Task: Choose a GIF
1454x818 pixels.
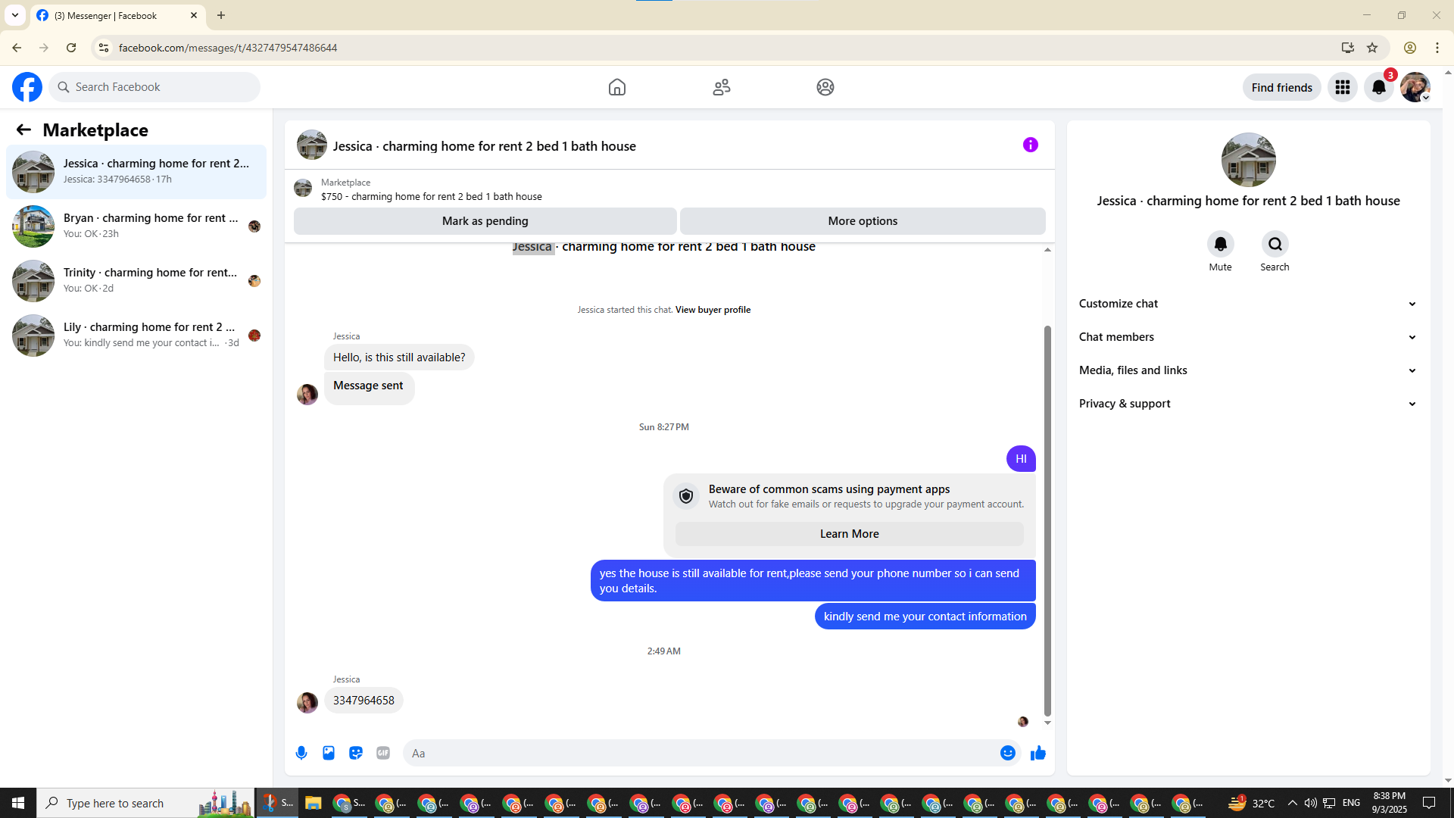Action: coord(383,753)
